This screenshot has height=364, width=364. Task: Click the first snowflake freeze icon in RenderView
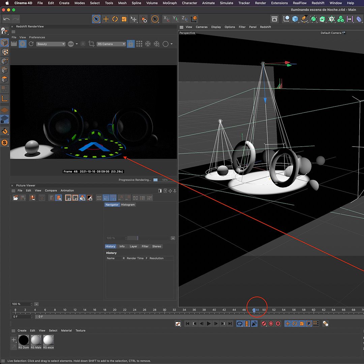[148, 43]
